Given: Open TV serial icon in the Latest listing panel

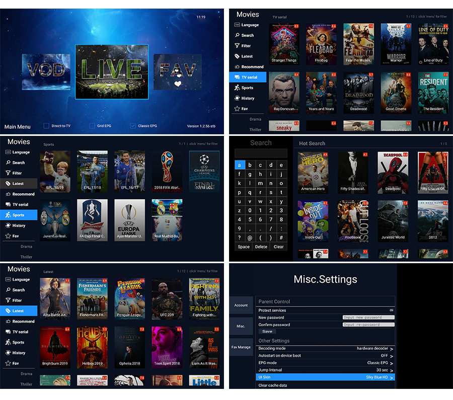Looking at the screenshot, I should tap(8, 332).
